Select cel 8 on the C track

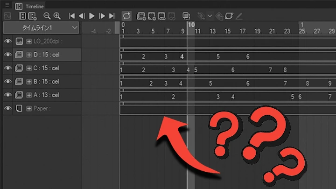[285, 70]
